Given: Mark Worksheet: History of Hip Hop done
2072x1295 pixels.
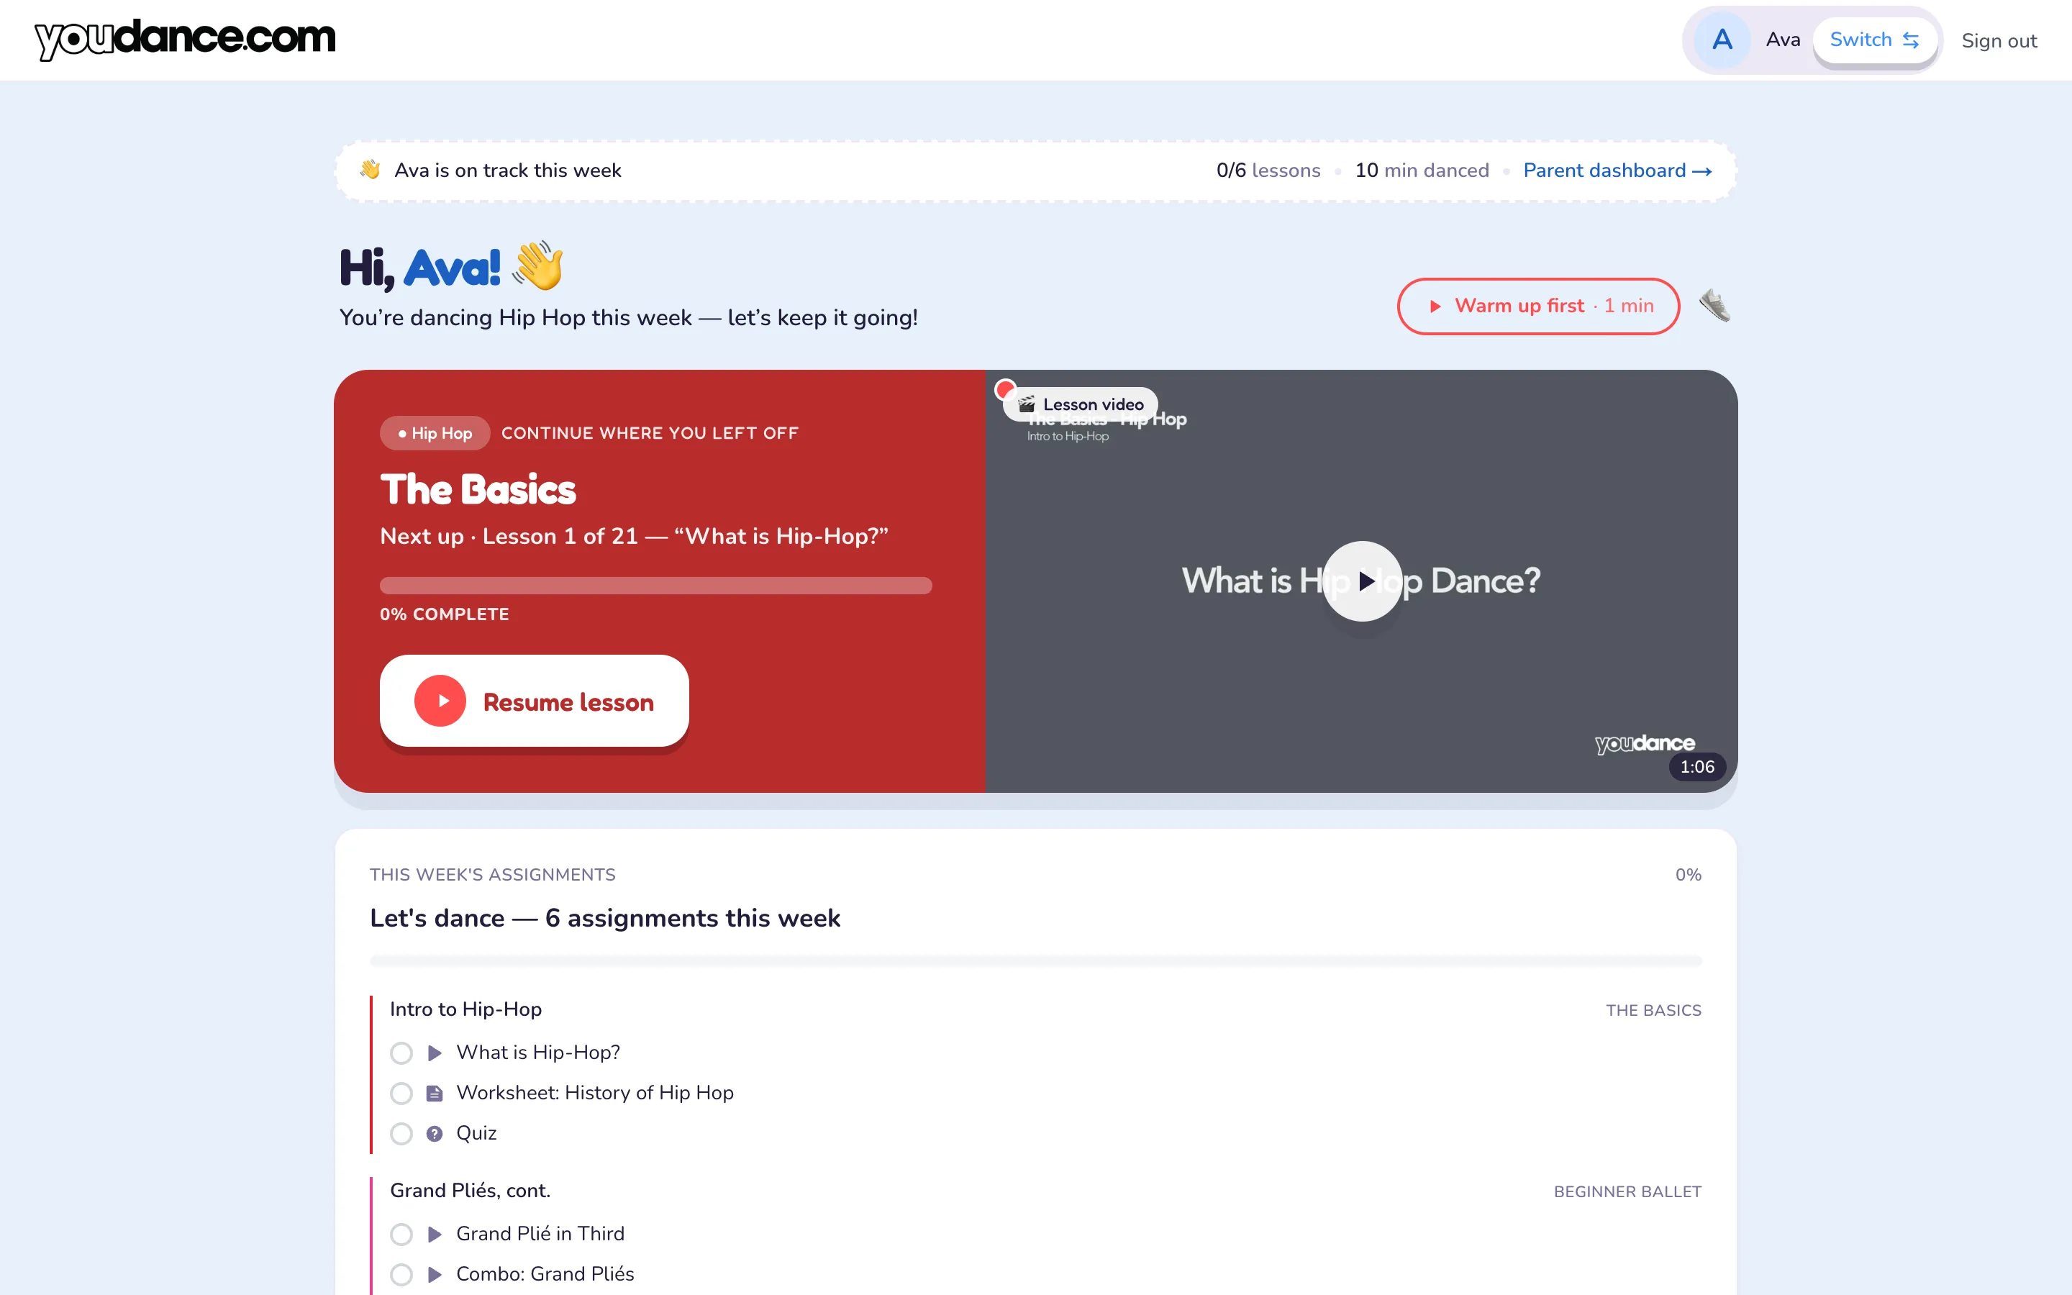Looking at the screenshot, I should [x=401, y=1094].
